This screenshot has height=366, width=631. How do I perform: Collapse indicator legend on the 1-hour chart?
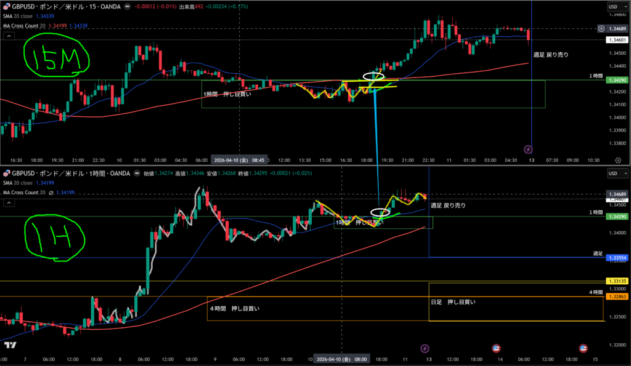click(x=9, y=202)
